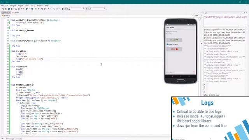Image resolution: width=249 pixels, height=140 pixels.
Task: Click the Cut scissors toolbar icon
Action: (16, 9)
